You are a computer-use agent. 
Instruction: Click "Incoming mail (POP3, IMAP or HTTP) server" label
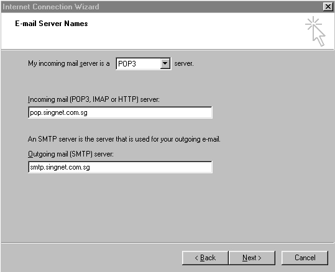94,99
